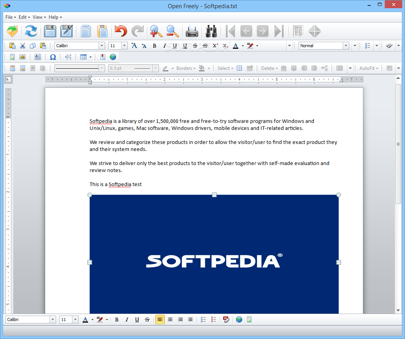The width and height of the screenshot is (405, 339).
Task: Open the Edit menu
Action: tap(24, 17)
